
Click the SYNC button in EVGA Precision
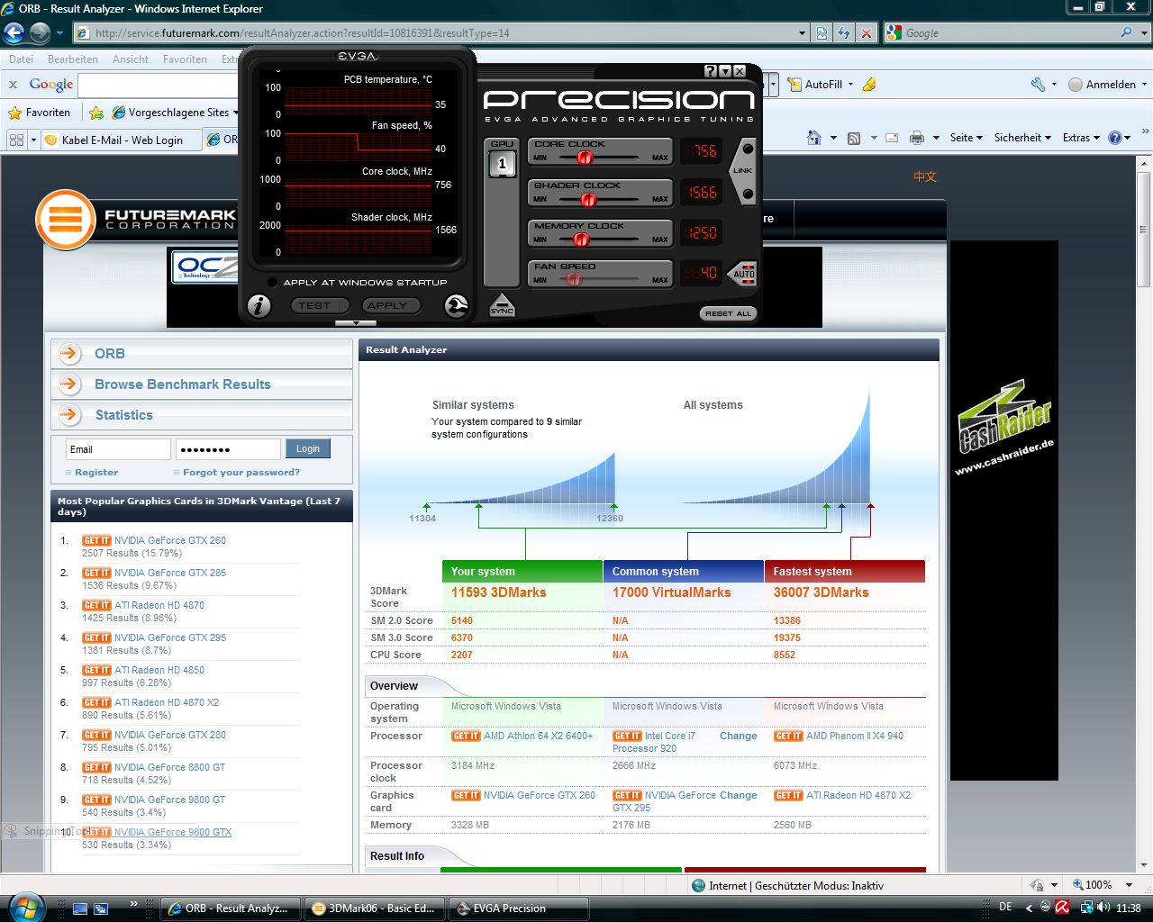coord(502,305)
